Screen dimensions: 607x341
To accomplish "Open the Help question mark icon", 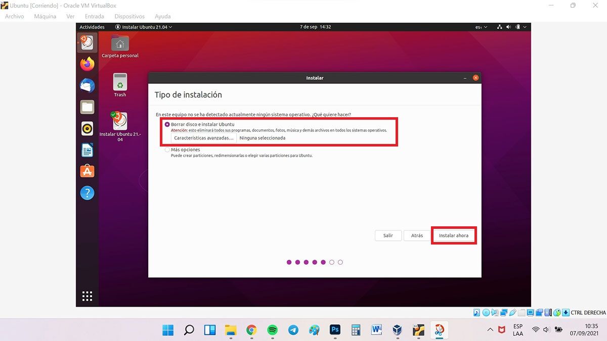I will click(87, 193).
